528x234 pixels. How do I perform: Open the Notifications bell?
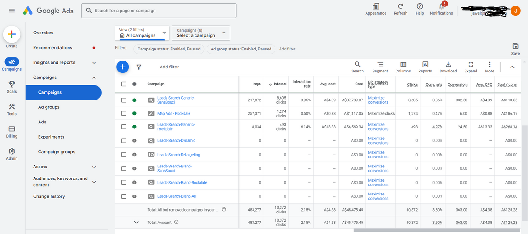pyautogui.click(x=442, y=6)
